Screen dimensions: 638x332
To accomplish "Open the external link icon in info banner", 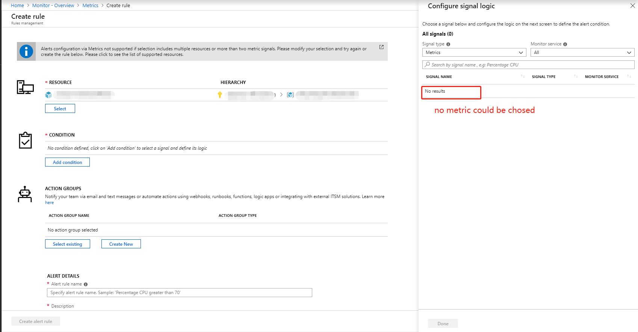I will coord(381,47).
